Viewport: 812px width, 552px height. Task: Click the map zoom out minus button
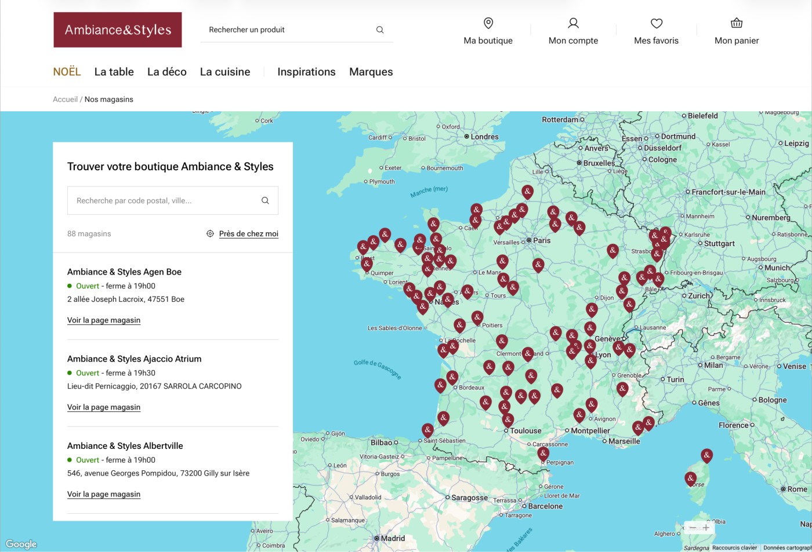pyautogui.click(x=693, y=528)
